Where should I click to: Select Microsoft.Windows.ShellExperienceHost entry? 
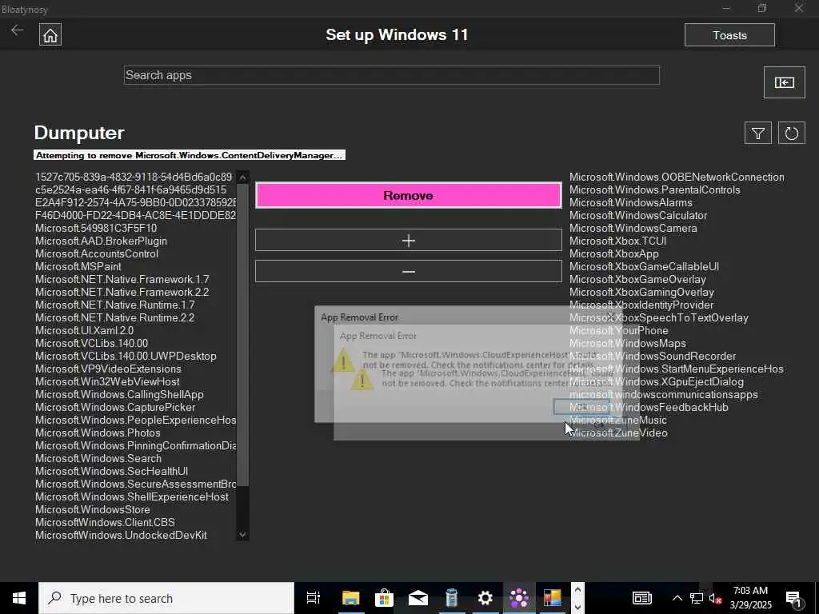(132, 496)
